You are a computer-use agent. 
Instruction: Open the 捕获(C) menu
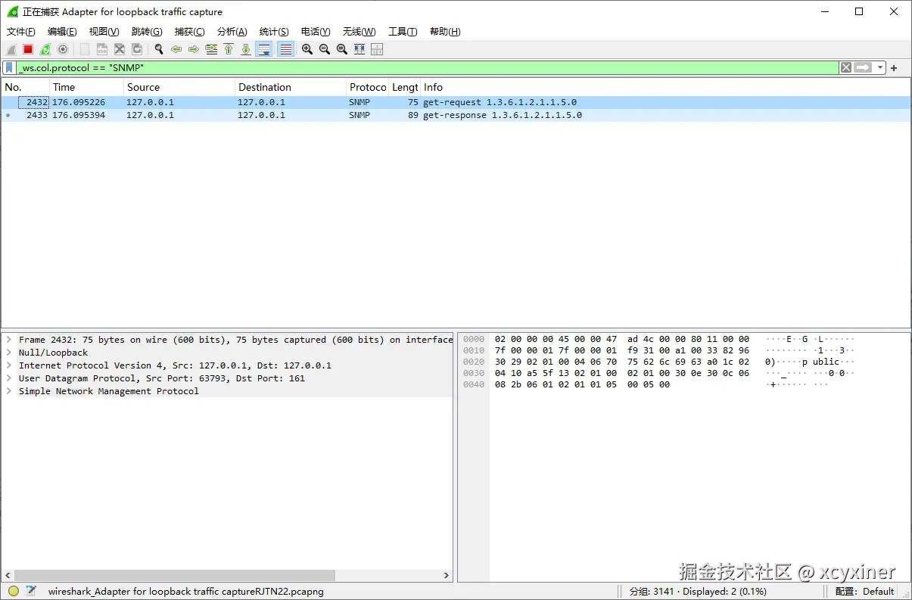pyautogui.click(x=189, y=32)
